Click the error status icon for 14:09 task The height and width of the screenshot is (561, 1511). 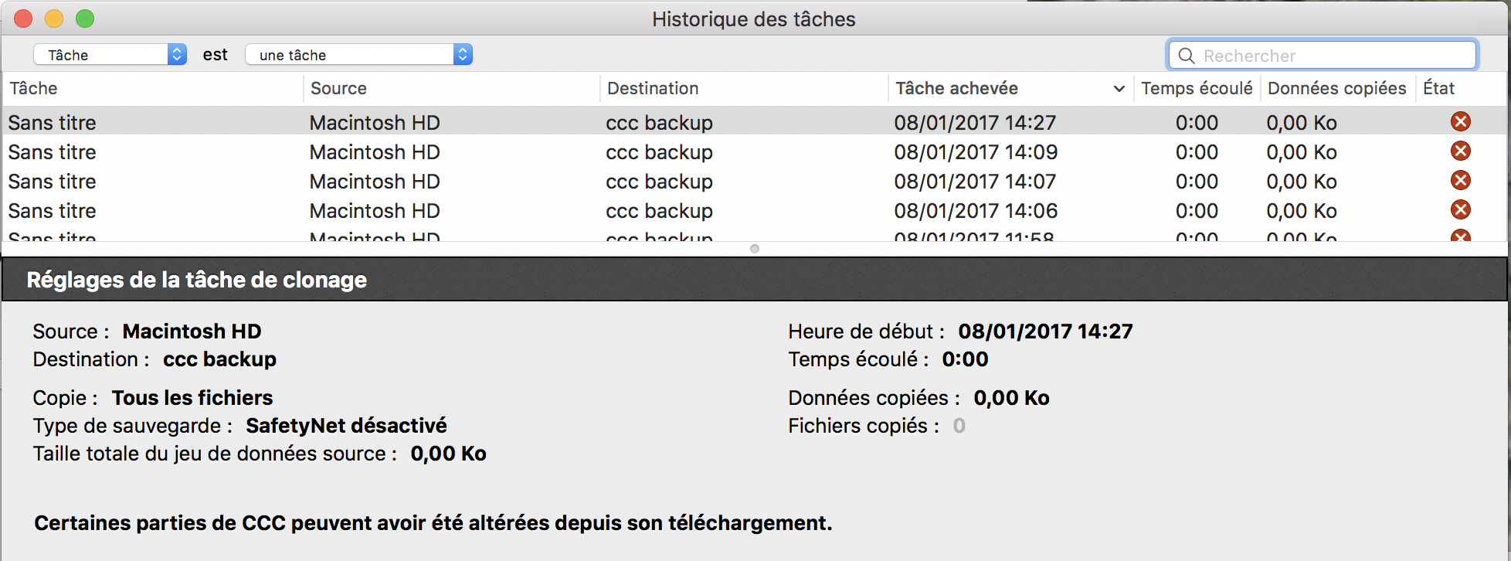[1460, 151]
